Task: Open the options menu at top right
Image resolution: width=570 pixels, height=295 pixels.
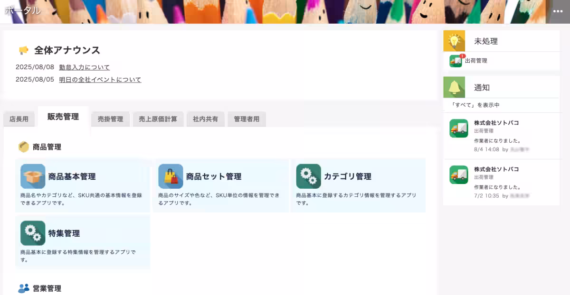Action: point(559,11)
